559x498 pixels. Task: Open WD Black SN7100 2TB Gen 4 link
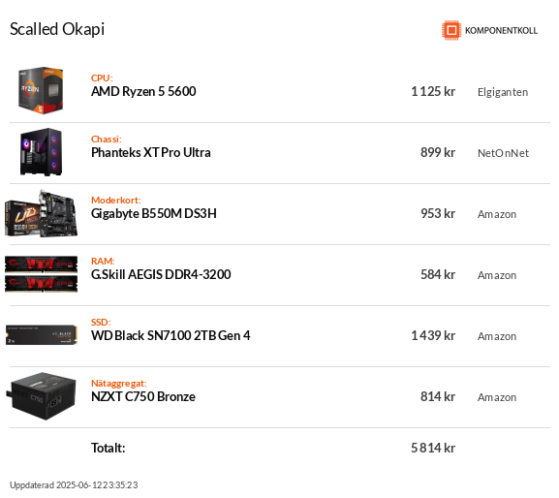[171, 335]
